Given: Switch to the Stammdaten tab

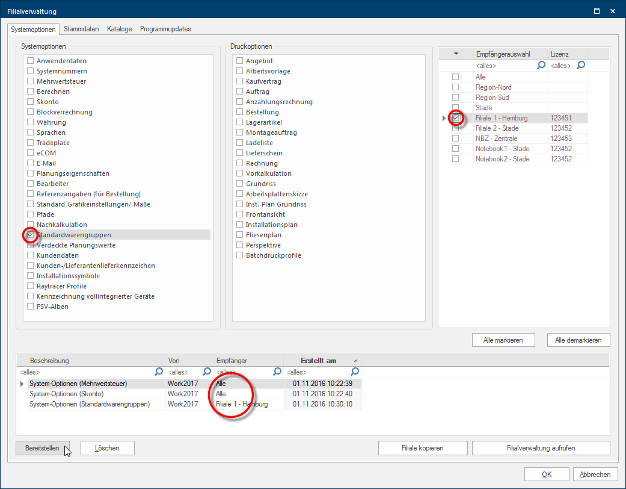Looking at the screenshot, I should 81,29.
